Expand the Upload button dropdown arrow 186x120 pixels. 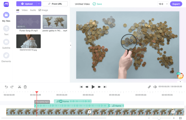click(39, 4)
